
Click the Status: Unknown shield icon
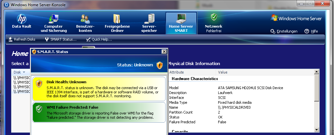(x=160, y=65)
